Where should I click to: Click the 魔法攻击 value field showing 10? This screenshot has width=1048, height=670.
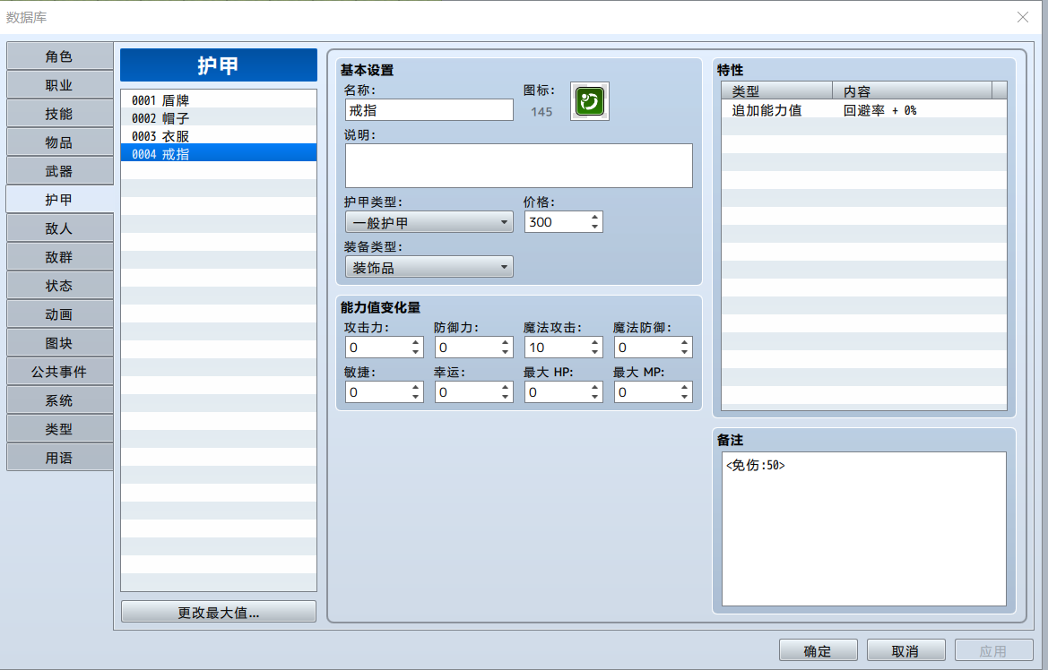pyautogui.click(x=557, y=348)
